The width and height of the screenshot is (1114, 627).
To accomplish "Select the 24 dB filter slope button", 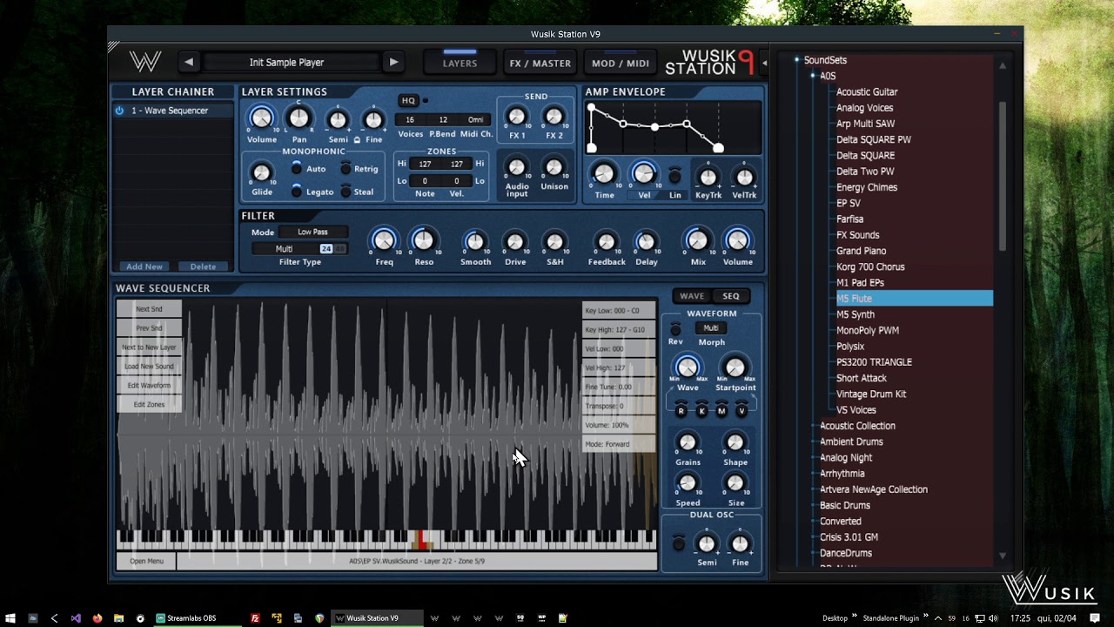I will click(325, 249).
